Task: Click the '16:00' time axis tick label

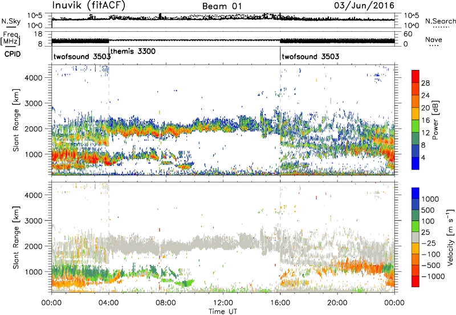Action: click(x=280, y=303)
